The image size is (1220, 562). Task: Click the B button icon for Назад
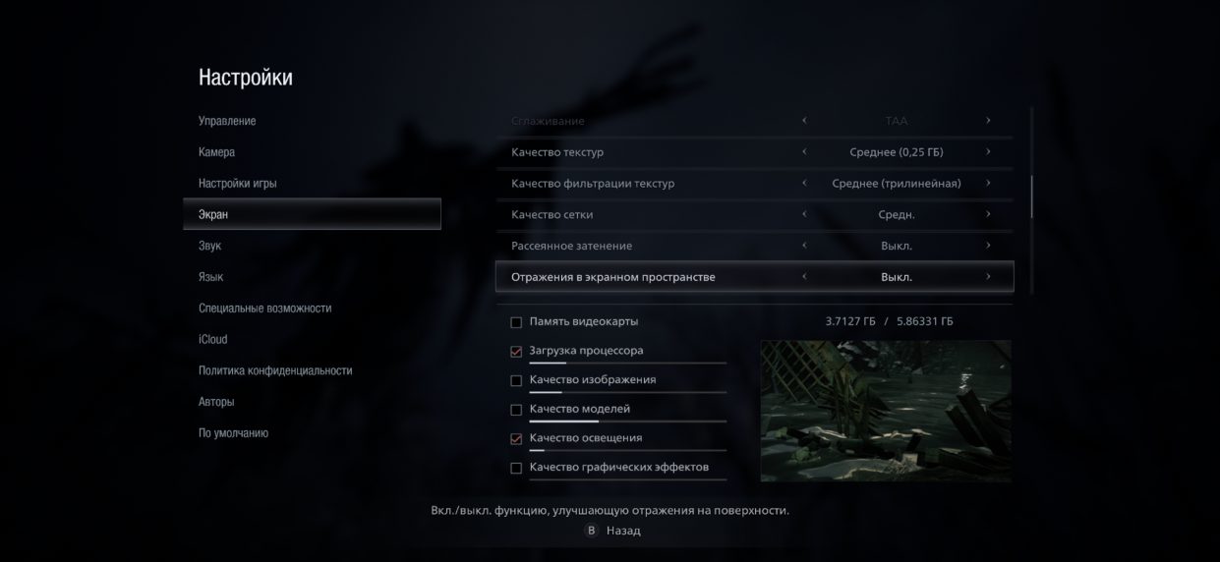click(591, 531)
